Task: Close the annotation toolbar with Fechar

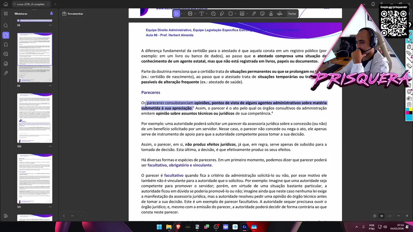Action: [x=292, y=14]
